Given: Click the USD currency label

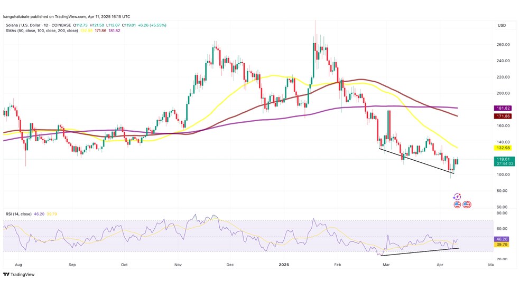Looking at the screenshot, I should pos(502,25).
